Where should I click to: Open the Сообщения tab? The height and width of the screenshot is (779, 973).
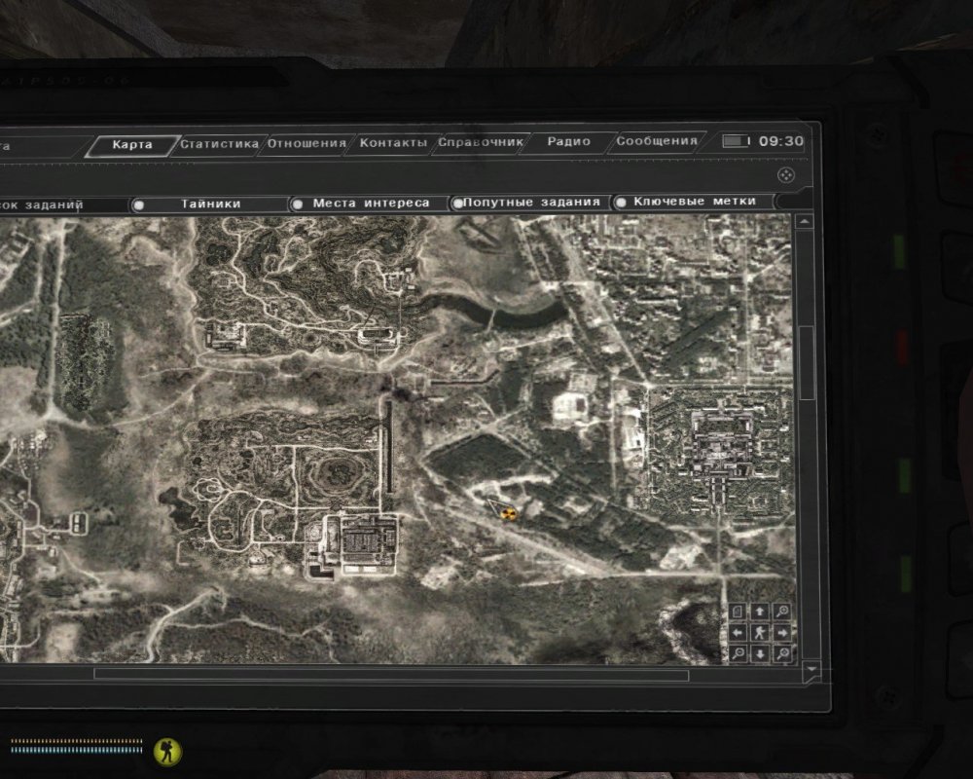657,140
